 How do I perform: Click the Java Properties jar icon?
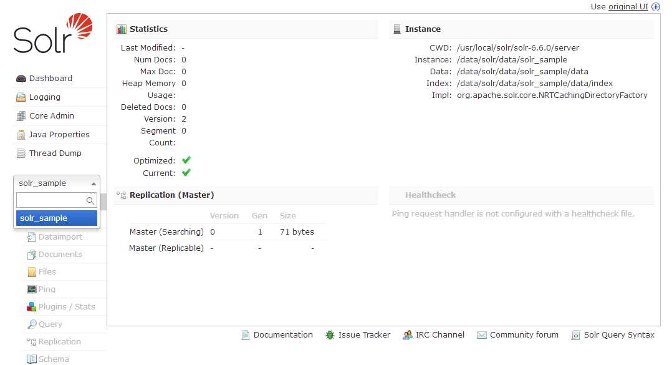pyautogui.click(x=21, y=135)
